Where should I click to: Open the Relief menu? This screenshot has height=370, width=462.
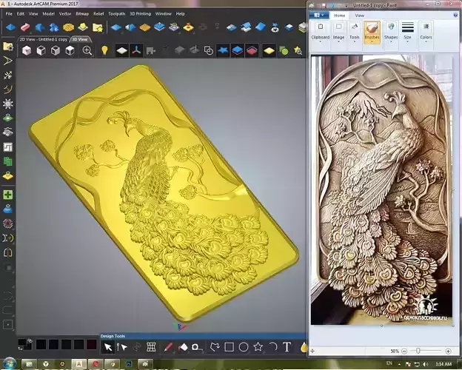98,14
